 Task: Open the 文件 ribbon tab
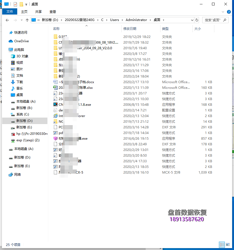tap(10, 12)
